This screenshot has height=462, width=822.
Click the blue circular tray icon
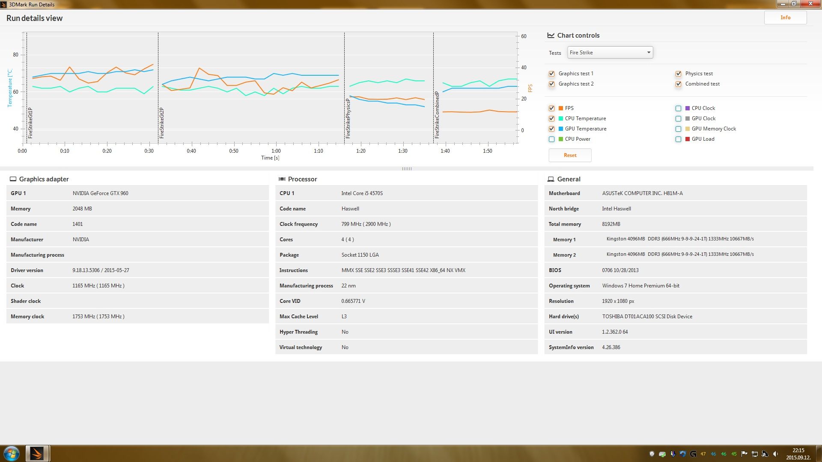pyautogui.click(x=682, y=454)
